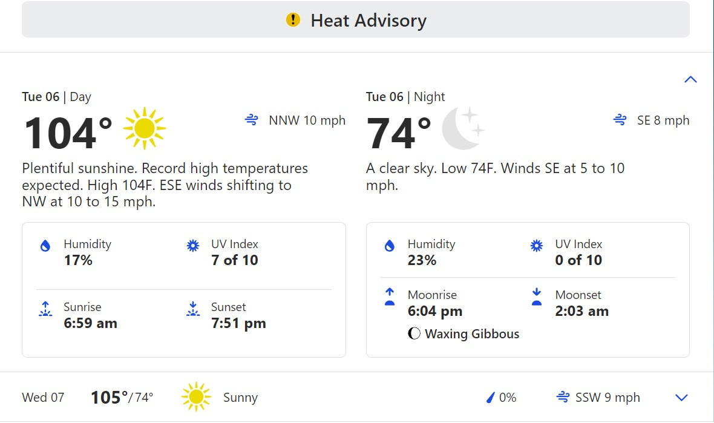Select the Wed 07 date label
This screenshot has height=423, width=714.
click(43, 398)
